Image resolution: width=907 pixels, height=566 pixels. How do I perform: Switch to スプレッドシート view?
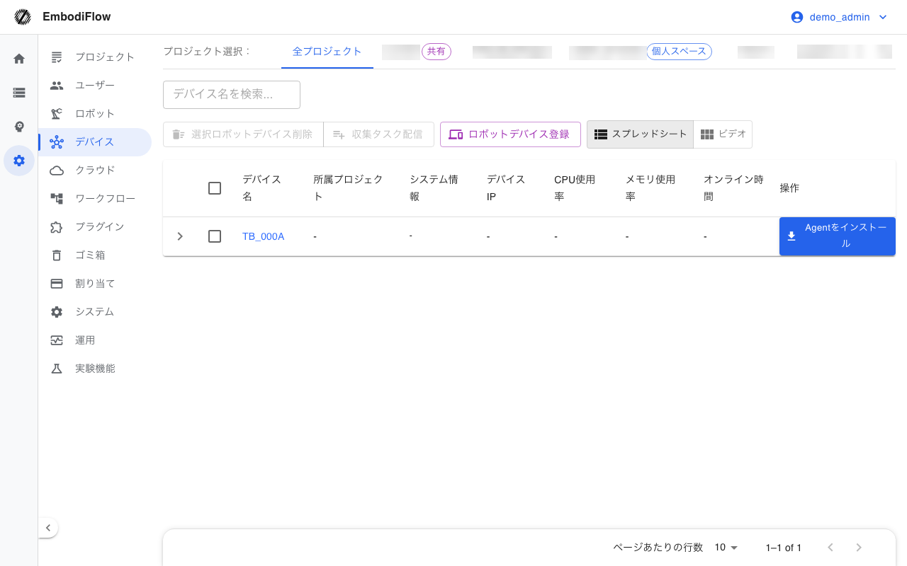pyautogui.click(x=641, y=134)
